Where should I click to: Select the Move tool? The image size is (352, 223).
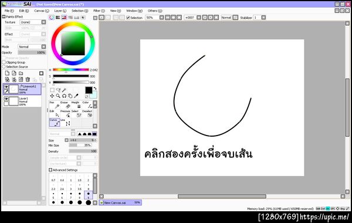[x=52, y=96]
